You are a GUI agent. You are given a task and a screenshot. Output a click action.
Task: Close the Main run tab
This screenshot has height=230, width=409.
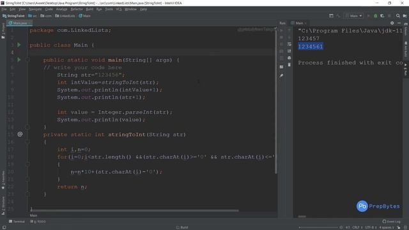pos(305,23)
